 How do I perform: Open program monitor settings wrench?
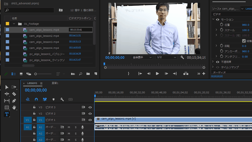(x=182, y=57)
